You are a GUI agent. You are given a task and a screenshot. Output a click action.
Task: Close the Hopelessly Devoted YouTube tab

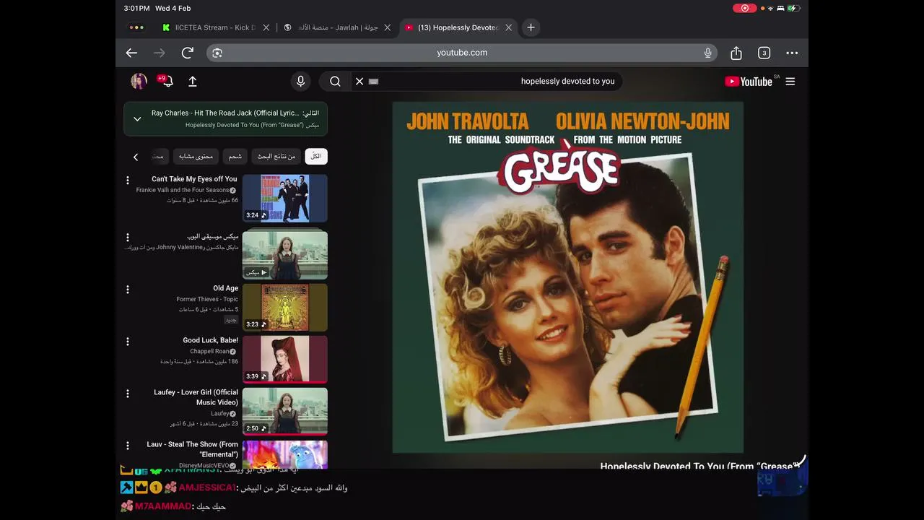pos(508,27)
